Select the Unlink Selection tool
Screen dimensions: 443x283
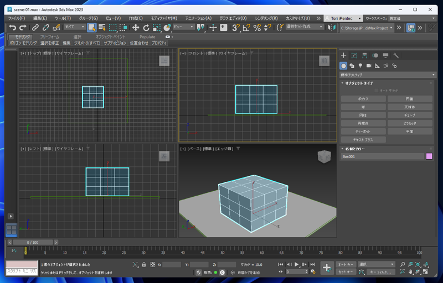click(46, 27)
